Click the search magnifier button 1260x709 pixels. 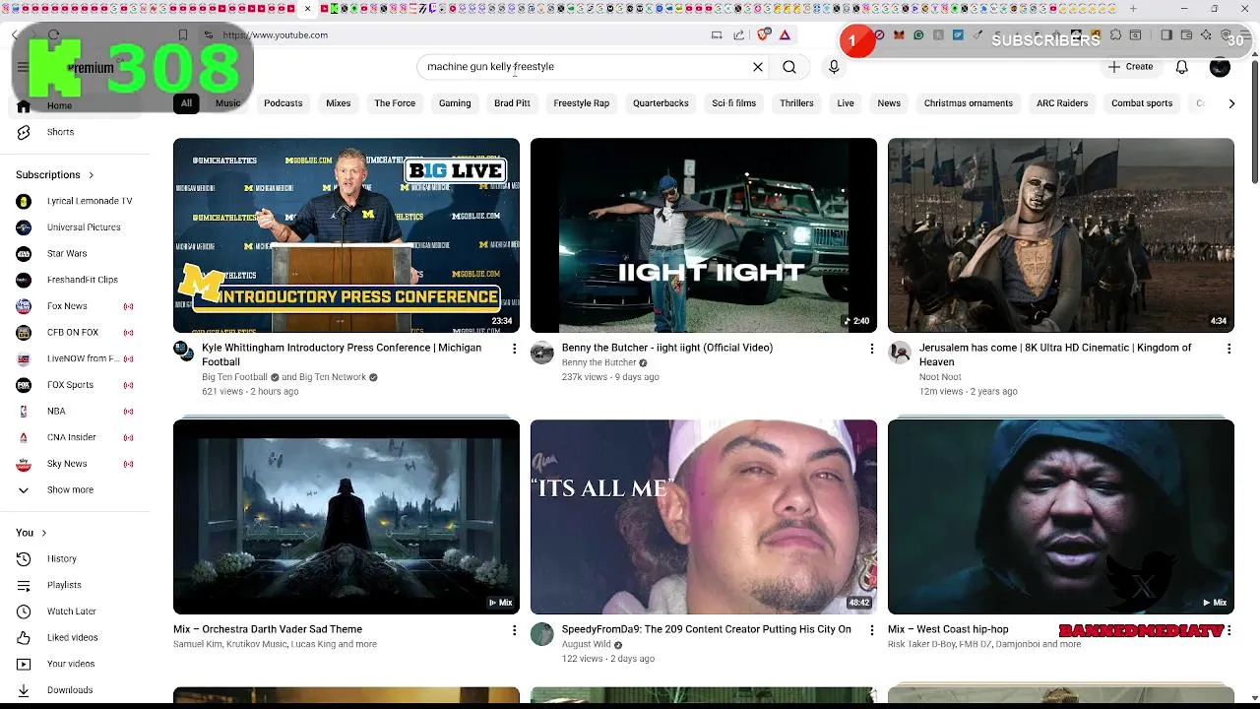(x=789, y=67)
